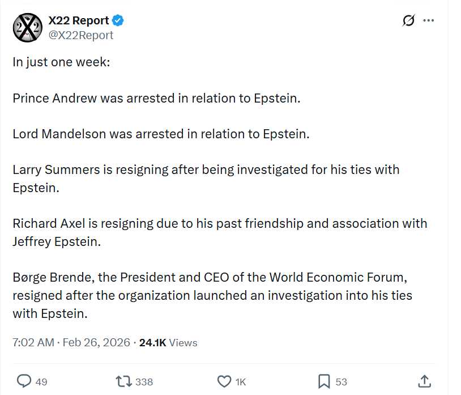Open the X22 Report display name link
The height and width of the screenshot is (395, 461).
(78, 21)
